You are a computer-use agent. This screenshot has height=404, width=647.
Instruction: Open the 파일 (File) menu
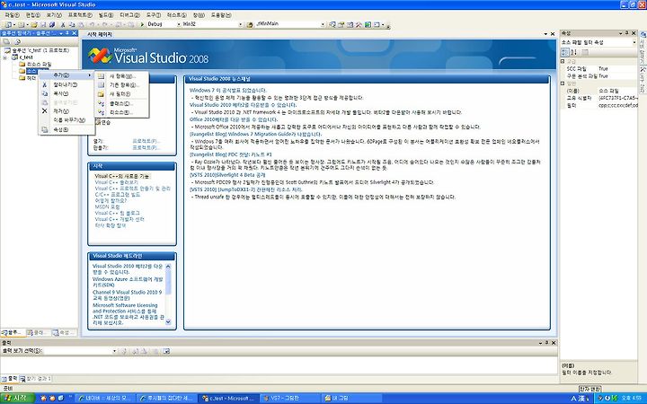point(12,15)
